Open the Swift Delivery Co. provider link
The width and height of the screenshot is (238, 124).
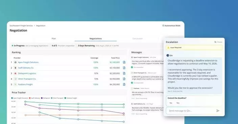click(x=26, y=68)
